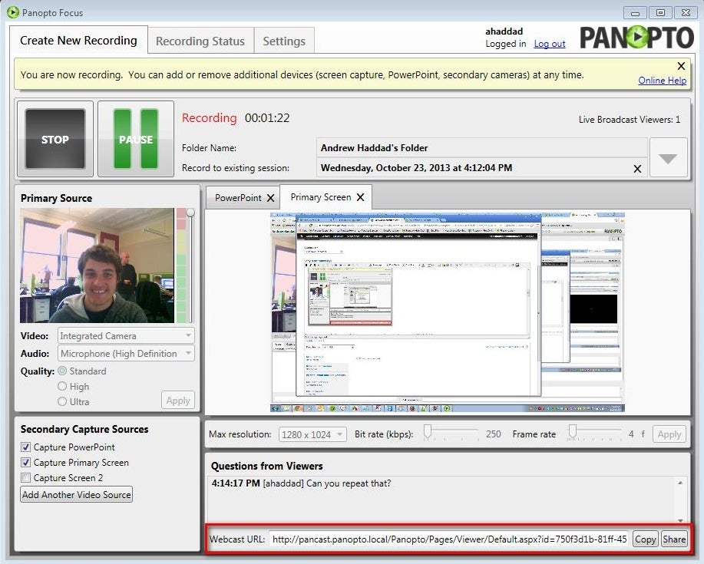This screenshot has height=564, width=704.
Task: Open the Max resolution 1280 x 1024 dropdown
Action: tap(312, 434)
